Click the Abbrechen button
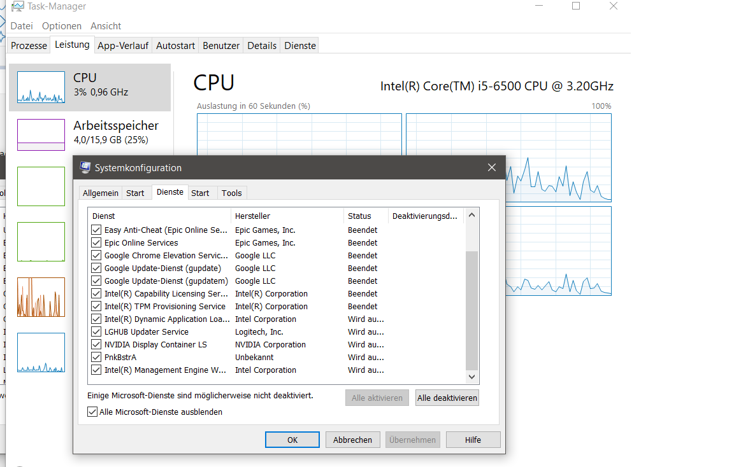The width and height of the screenshot is (734, 467). coord(352,440)
